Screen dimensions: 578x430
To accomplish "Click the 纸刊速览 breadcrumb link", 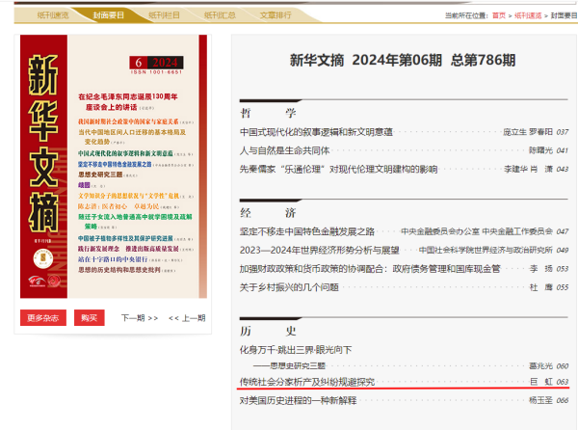I will [x=528, y=15].
